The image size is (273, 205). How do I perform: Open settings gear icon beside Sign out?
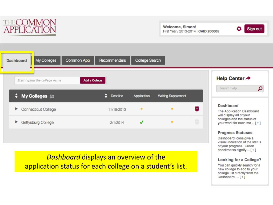pos(239,29)
